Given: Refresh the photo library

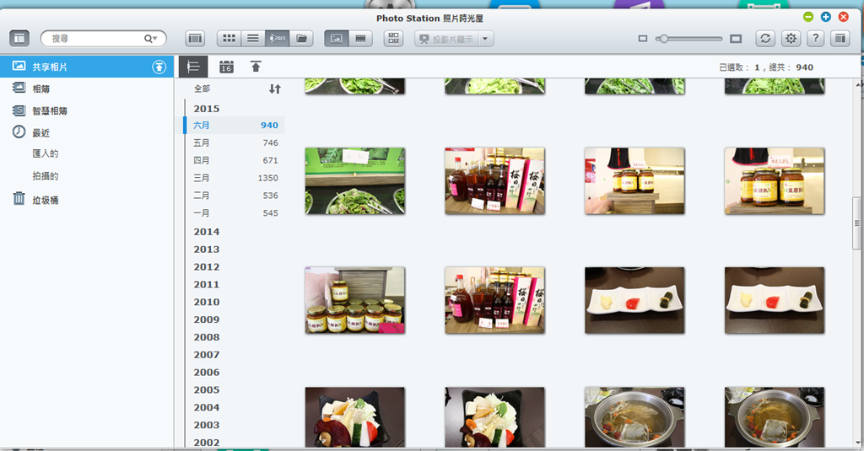Looking at the screenshot, I should [765, 39].
